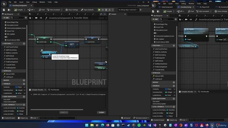Toggle Hide Unrelated in right window
228x128 pixels.
coord(203,11)
